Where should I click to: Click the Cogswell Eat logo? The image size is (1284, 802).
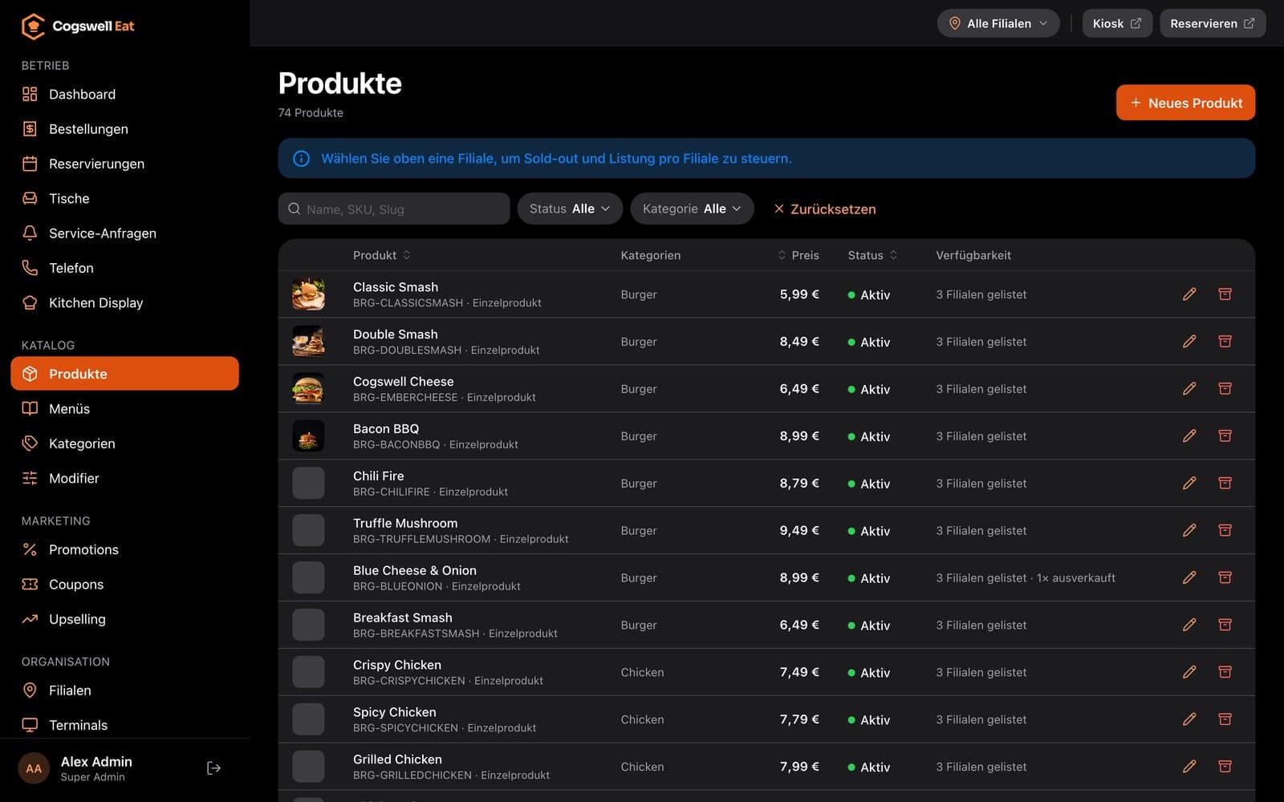click(77, 26)
